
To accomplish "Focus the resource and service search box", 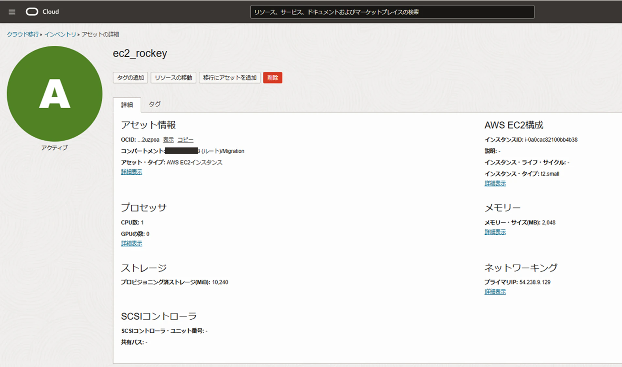I will click(x=392, y=12).
